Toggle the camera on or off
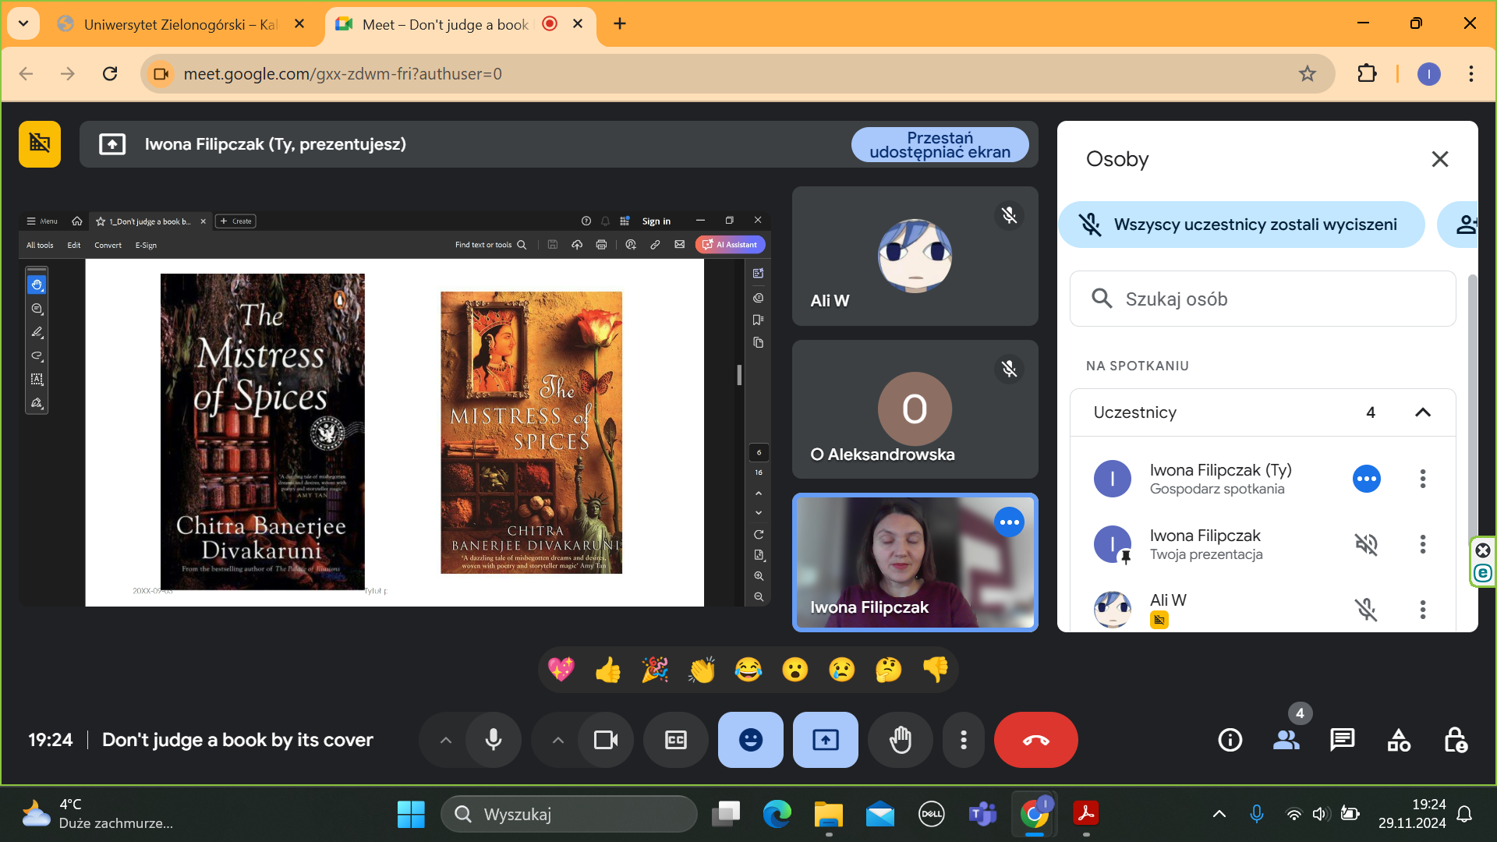This screenshot has width=1497, height=842. (x=606, y=740)
